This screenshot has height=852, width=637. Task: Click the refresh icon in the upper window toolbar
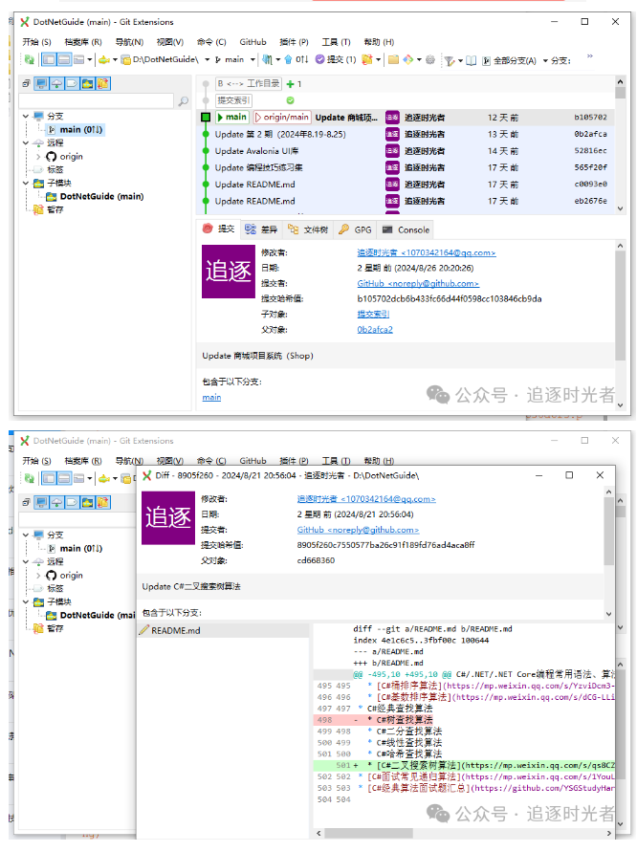click(x=29, y=60)
